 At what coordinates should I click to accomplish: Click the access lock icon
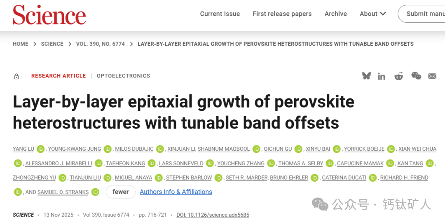16,76
